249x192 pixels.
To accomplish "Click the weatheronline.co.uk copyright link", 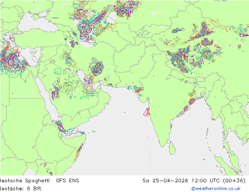I will click(x=216, y=188).
